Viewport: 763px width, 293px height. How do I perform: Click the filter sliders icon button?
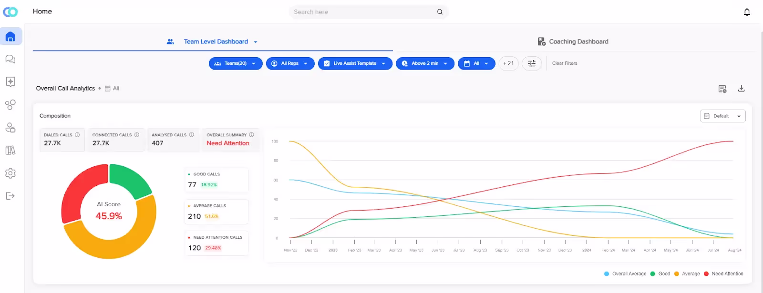tap(532, 63)
